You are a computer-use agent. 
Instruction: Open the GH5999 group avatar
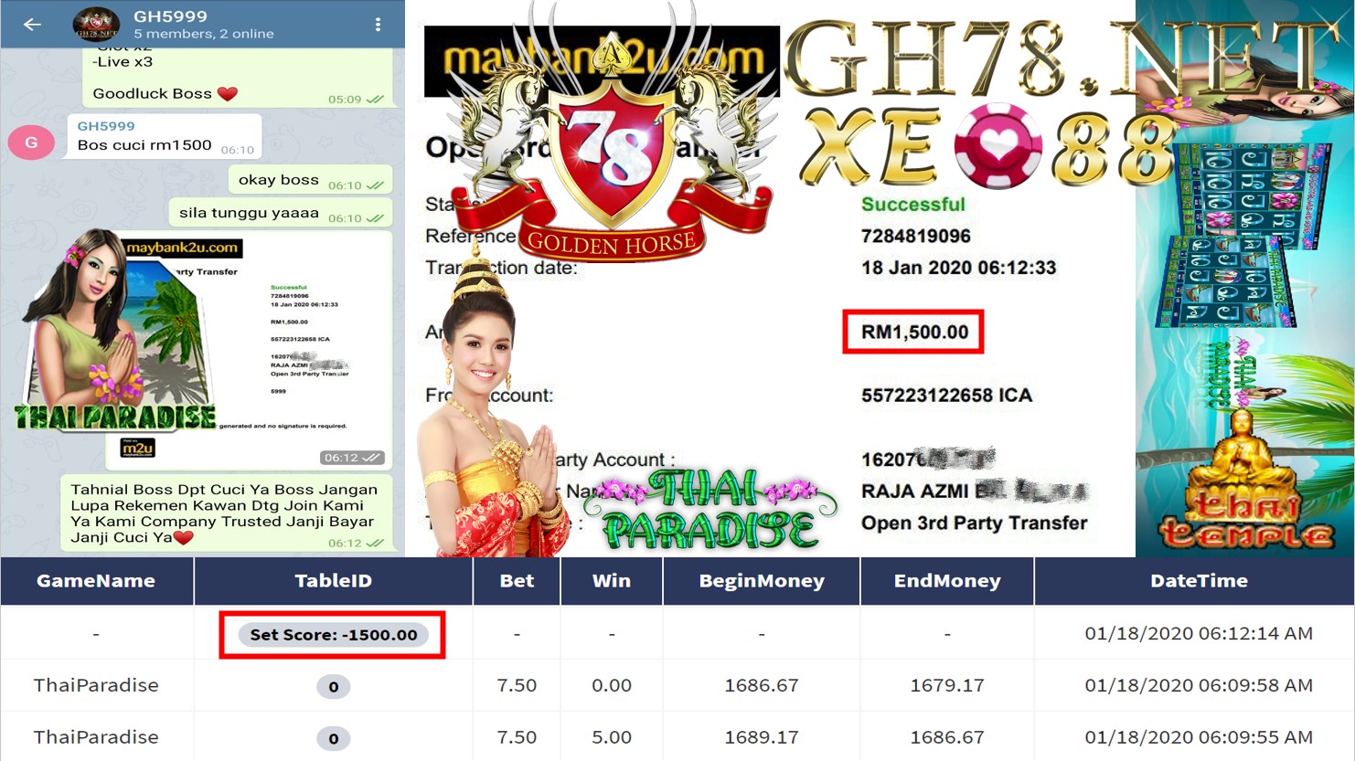pos(96,25)
